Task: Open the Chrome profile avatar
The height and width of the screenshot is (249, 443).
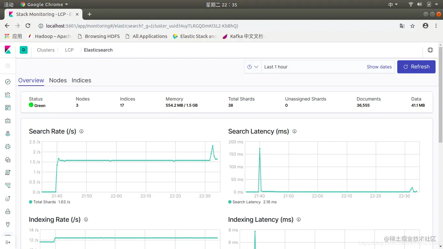Action: click(x=425, y=26)
